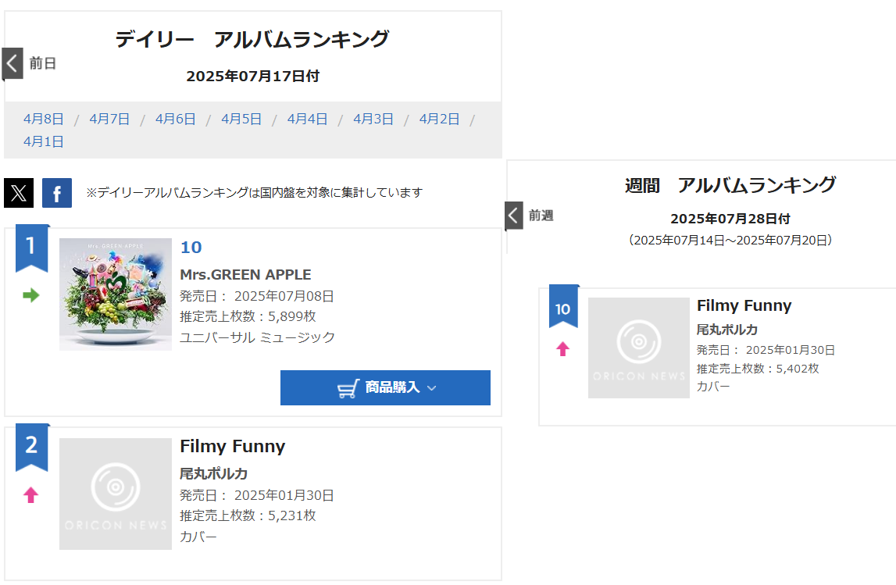This screenshot has width=896, height=585.
Task: Click 前週 label text
Action: (541, 216)
